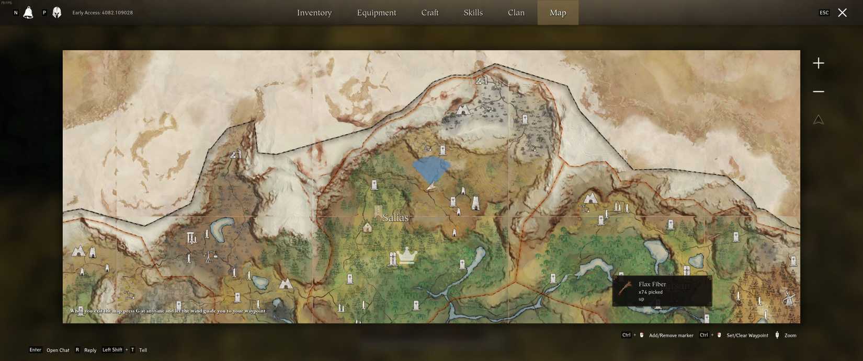Click the weighing scales marker on map
This screenshot has width=863, height=361.
click(x=210, y=256)
